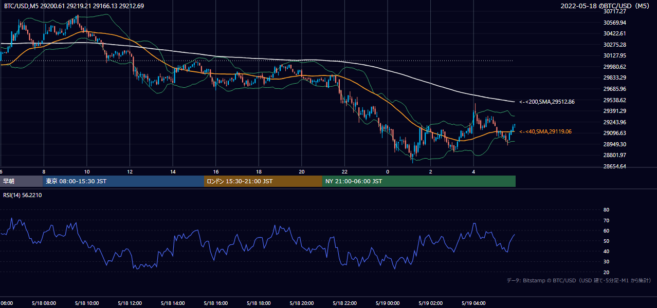Image resolution: width=657 pixels, height=308 pixels.
Task: Click RSI axis level 50
Action: pos(607,241)
